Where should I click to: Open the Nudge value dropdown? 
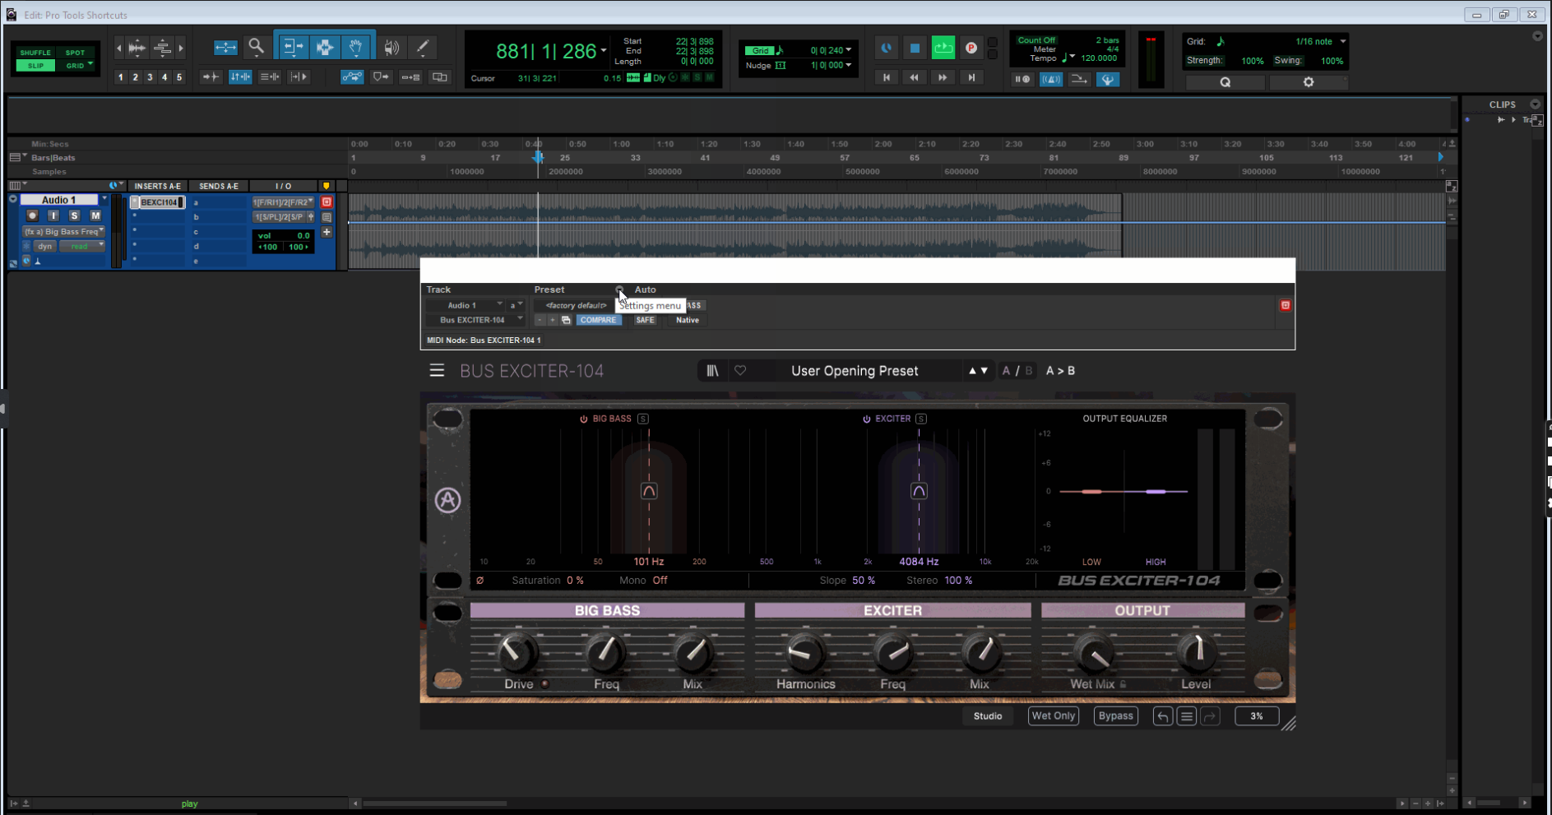[849, 65]
